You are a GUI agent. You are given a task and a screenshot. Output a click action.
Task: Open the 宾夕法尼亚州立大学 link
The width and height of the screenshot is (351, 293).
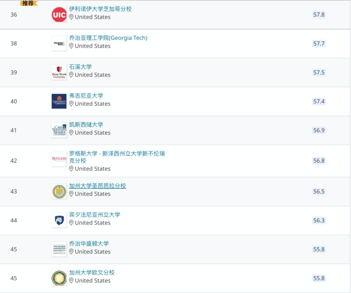click(x=94, y=215)
